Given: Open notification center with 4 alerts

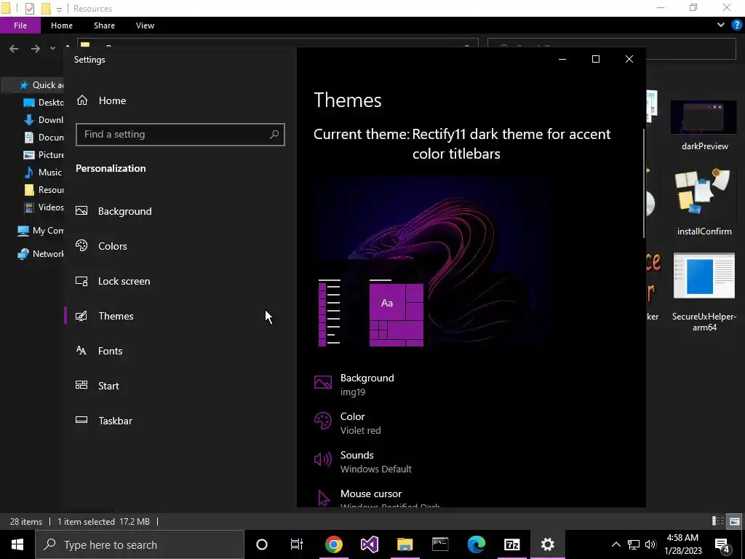Looking at the screenshot, I should [722, 545].
